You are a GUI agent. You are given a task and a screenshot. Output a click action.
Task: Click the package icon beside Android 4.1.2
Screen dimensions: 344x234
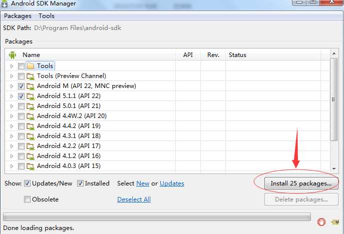[30, 156]
